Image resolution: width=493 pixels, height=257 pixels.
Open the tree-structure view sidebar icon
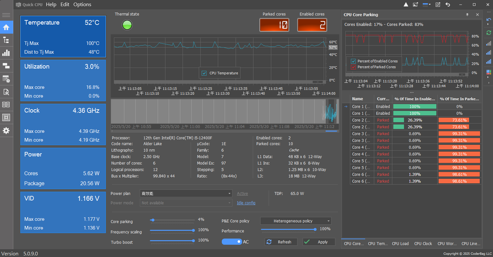pyautogui.click(x=6, y=40)
